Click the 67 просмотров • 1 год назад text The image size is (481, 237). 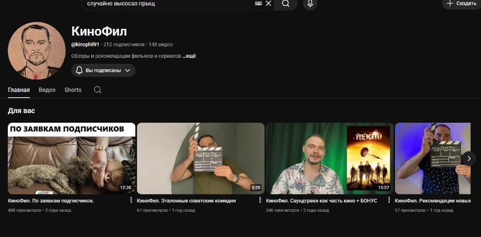pyautogui.click(x=166, y=211)
